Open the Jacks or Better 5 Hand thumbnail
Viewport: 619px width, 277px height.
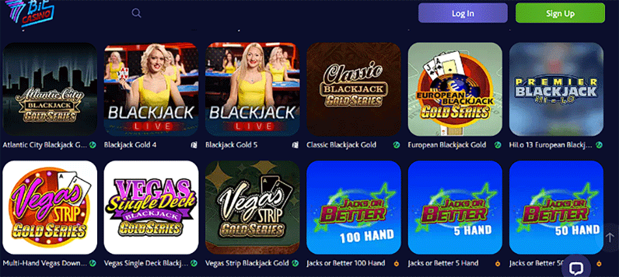(455, 207)
